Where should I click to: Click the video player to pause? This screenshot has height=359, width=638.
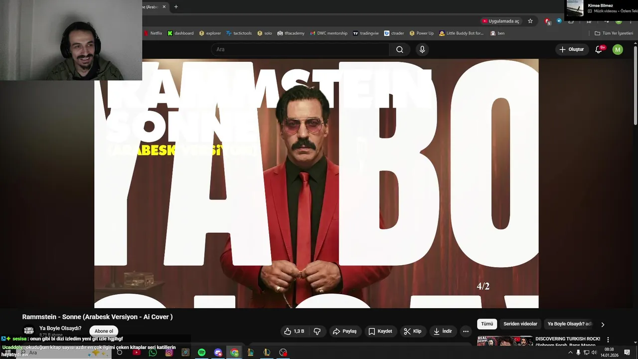316,183
